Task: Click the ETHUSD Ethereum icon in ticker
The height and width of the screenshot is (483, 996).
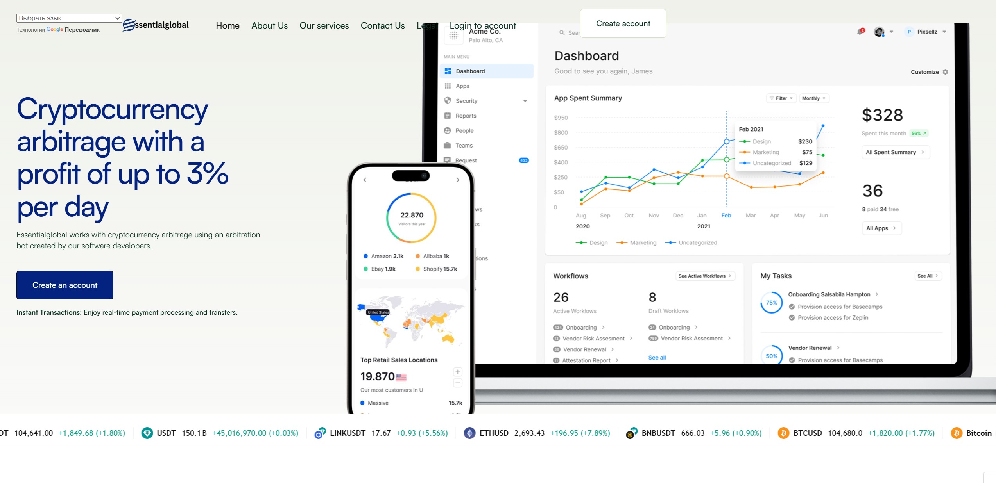Action: coord(469,433)
